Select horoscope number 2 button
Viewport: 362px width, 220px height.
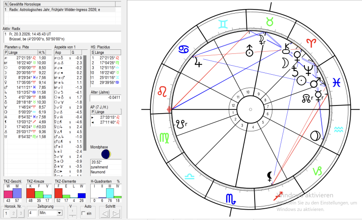[x=13, y=213]
